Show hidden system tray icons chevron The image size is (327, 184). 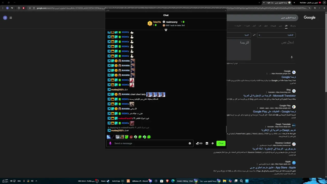tap(36, 181)
